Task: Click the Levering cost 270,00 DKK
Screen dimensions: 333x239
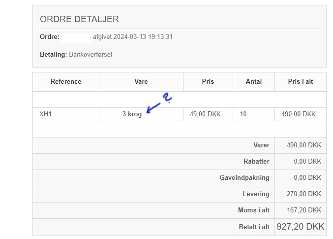Action: point(303,194)
